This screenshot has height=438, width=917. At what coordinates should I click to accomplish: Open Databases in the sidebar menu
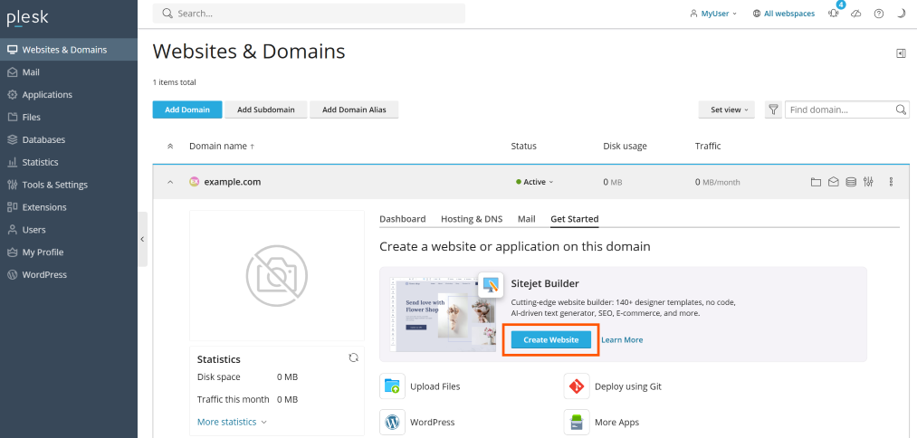pyautogui.click(x=43, y=139)
